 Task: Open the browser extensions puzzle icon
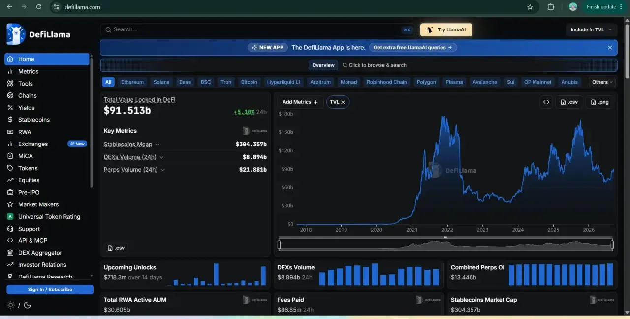pos(551,7)
